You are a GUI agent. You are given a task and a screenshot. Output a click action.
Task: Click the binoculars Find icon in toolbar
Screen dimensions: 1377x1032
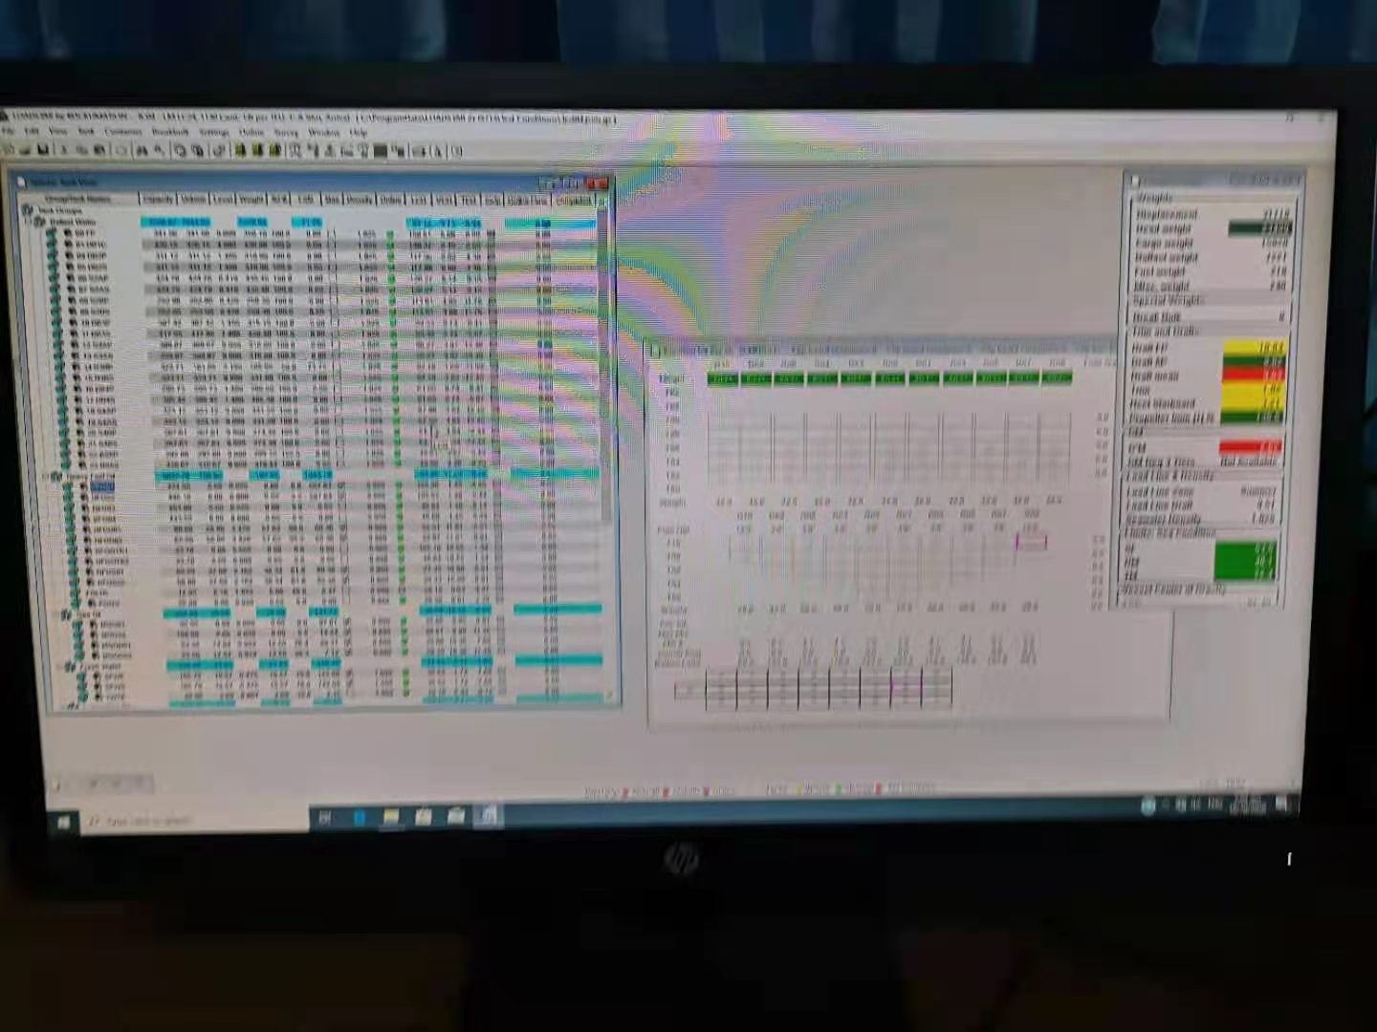point(142,150)
